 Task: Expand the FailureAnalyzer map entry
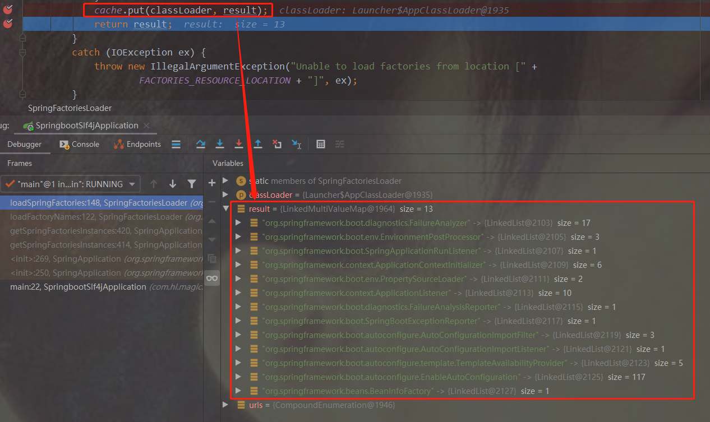[x=238, y=222]
